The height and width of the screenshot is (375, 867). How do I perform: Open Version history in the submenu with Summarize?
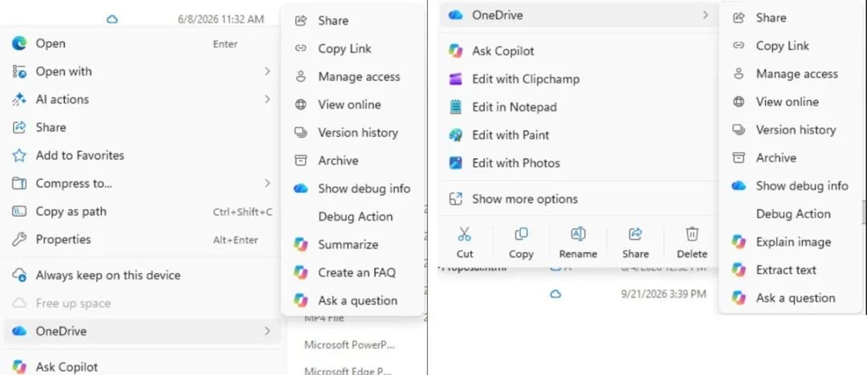352,132
